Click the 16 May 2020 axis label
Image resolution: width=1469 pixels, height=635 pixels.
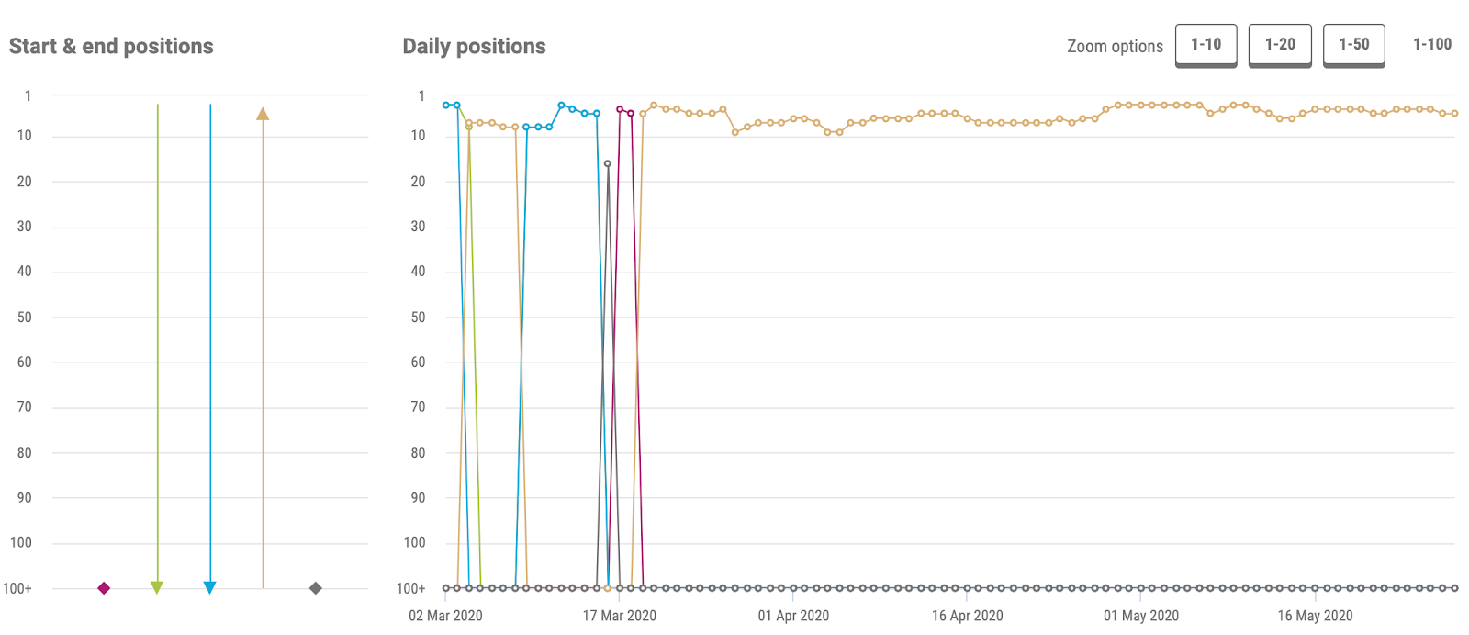coord(1315,616)
